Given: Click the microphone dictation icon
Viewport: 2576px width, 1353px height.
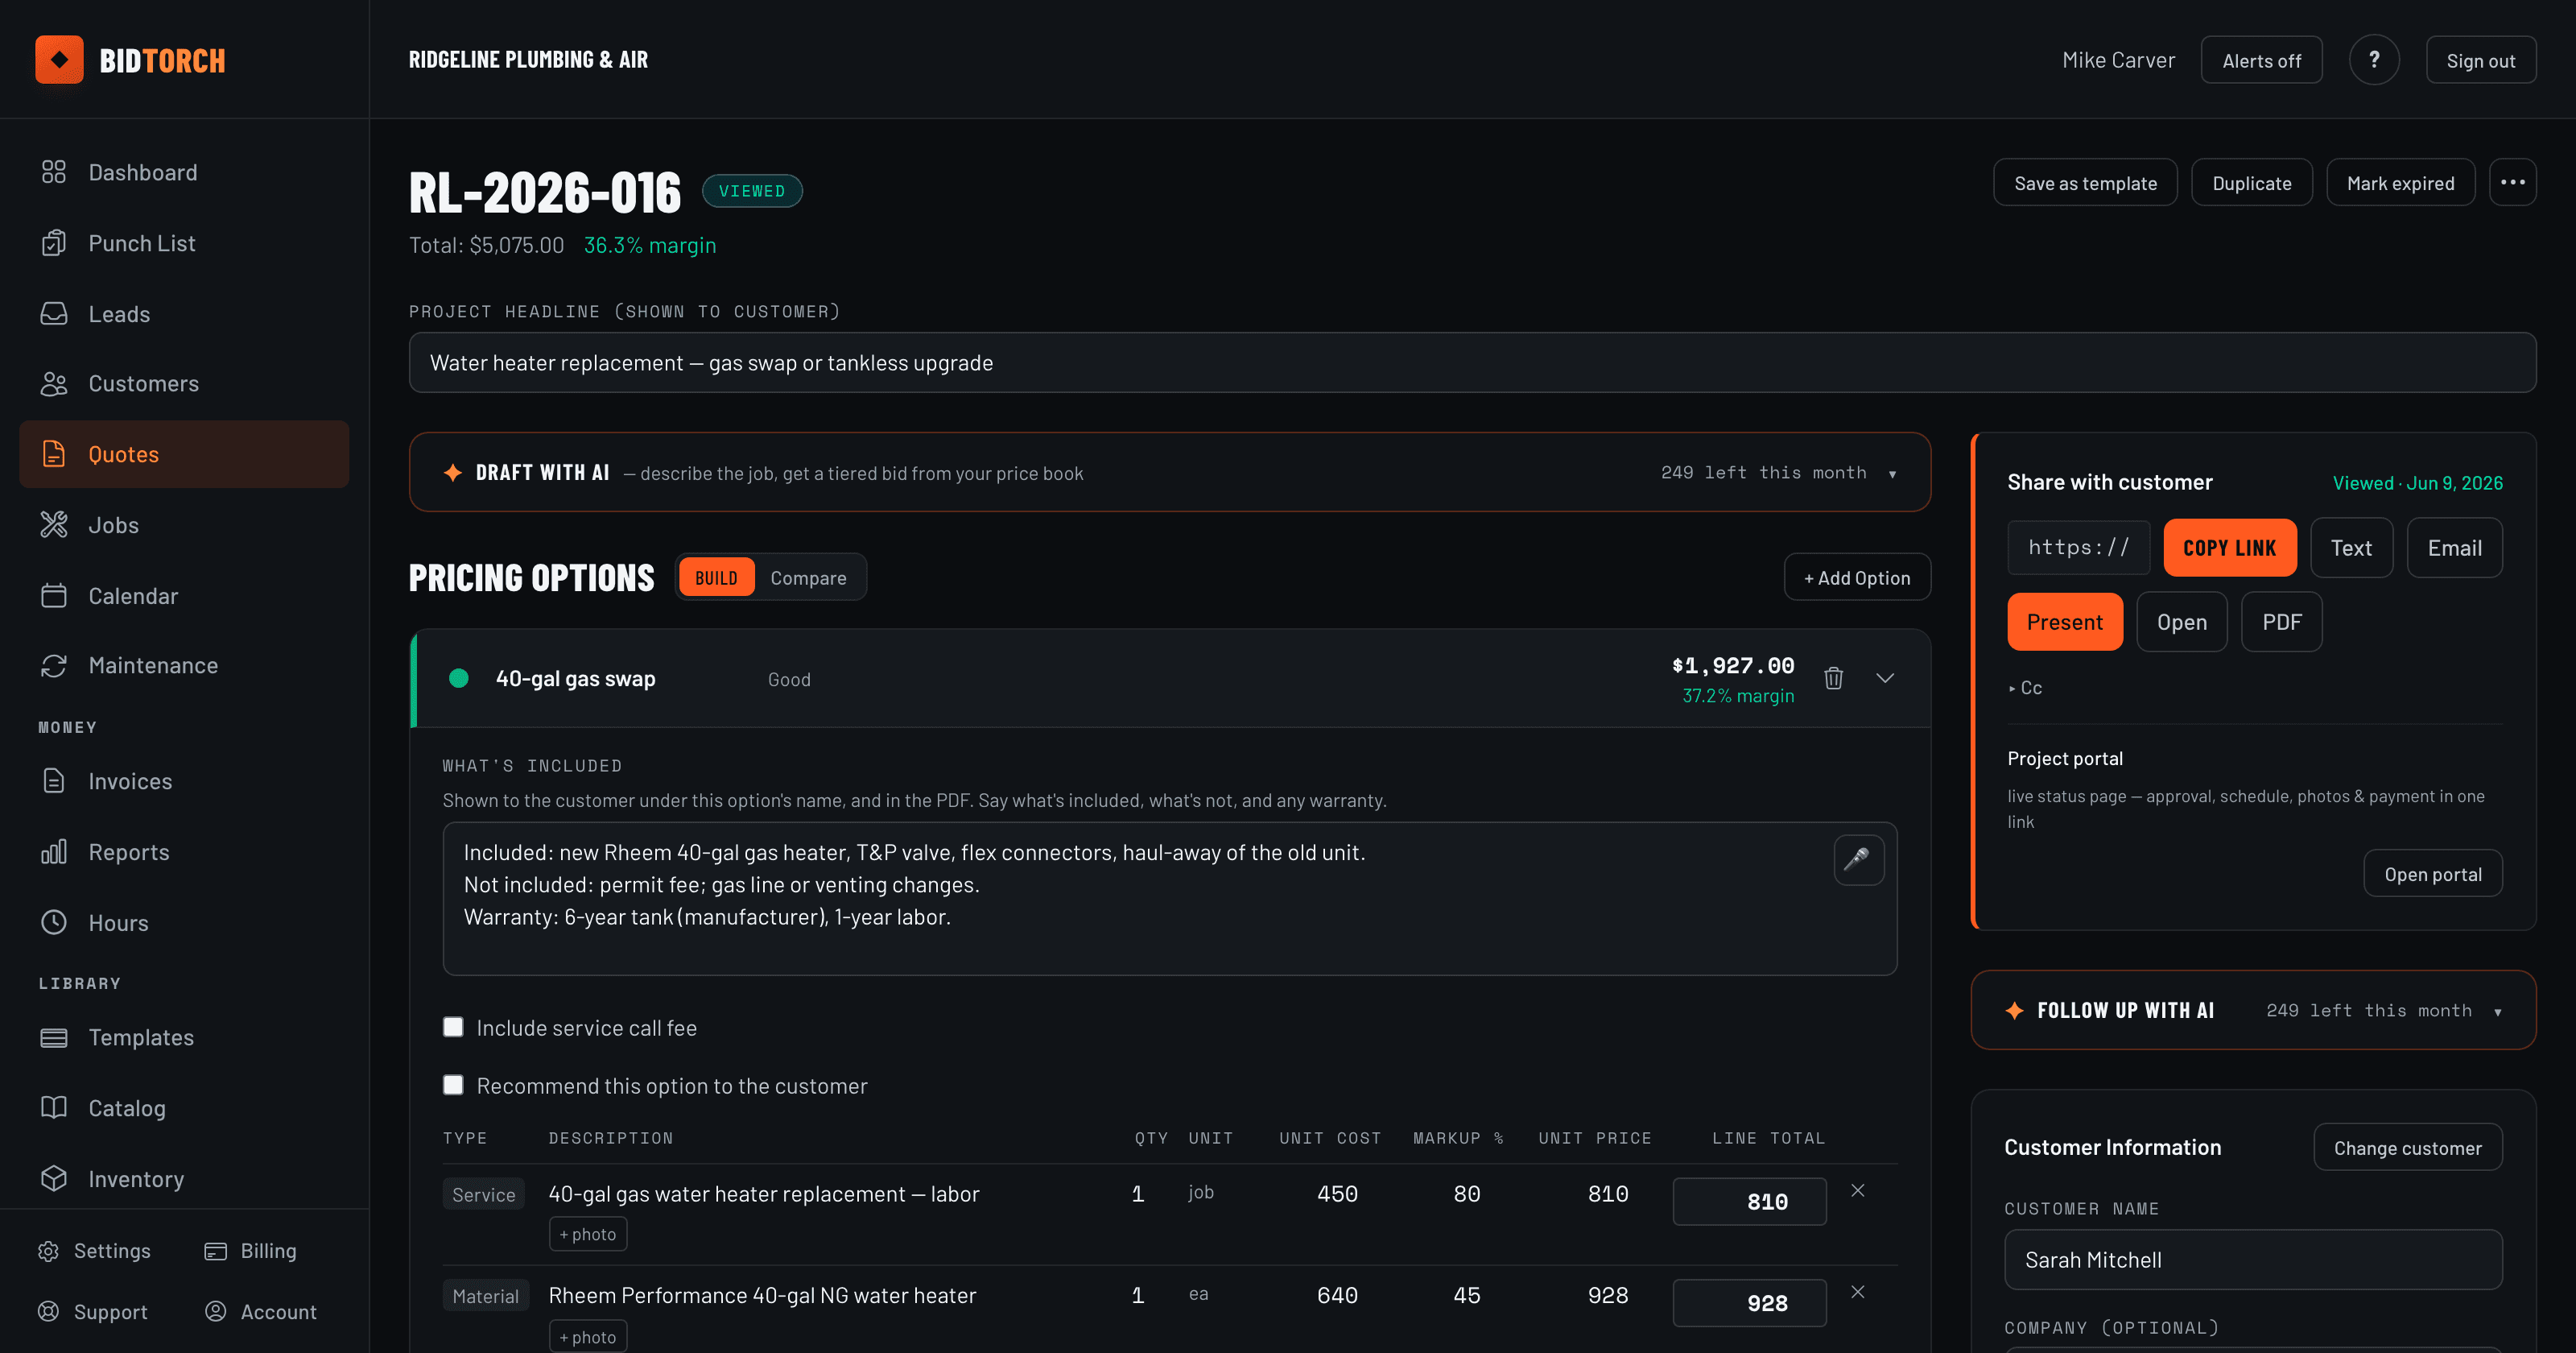Looking at the screenshot, I should point(1859,859).
